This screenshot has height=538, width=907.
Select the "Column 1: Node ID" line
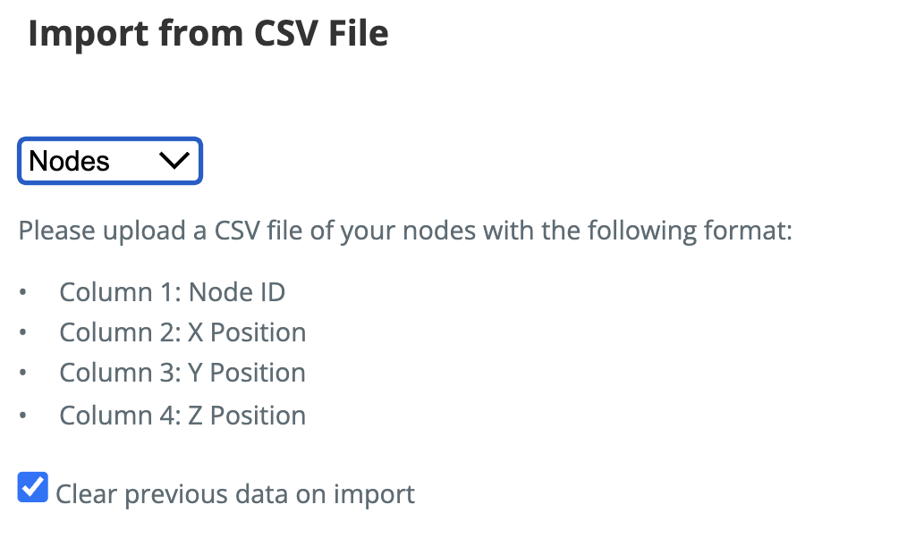173,292
